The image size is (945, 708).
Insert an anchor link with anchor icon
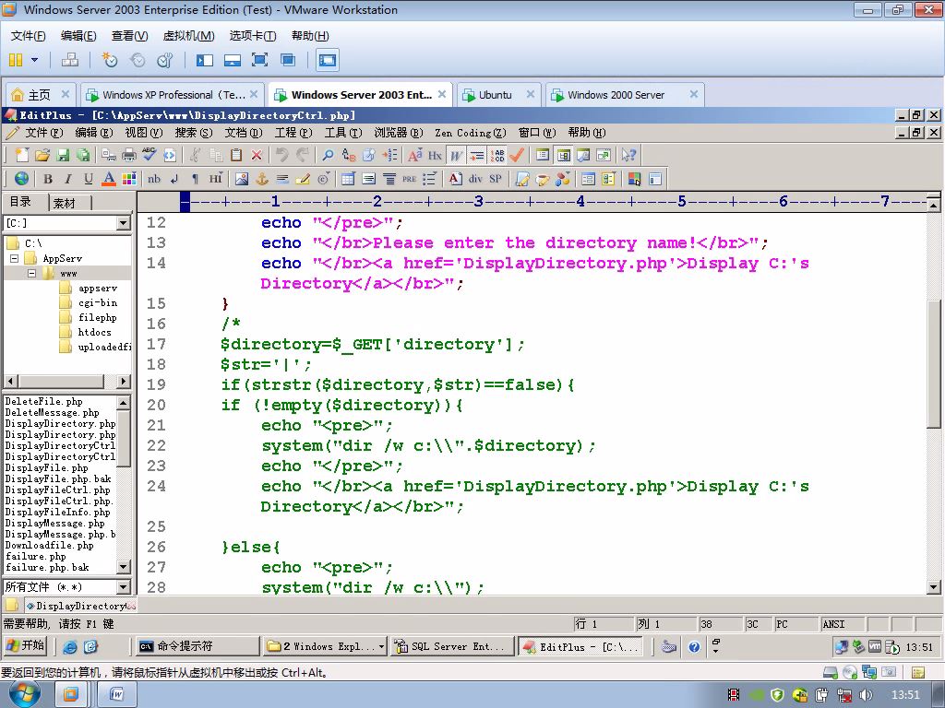[261, 179]
